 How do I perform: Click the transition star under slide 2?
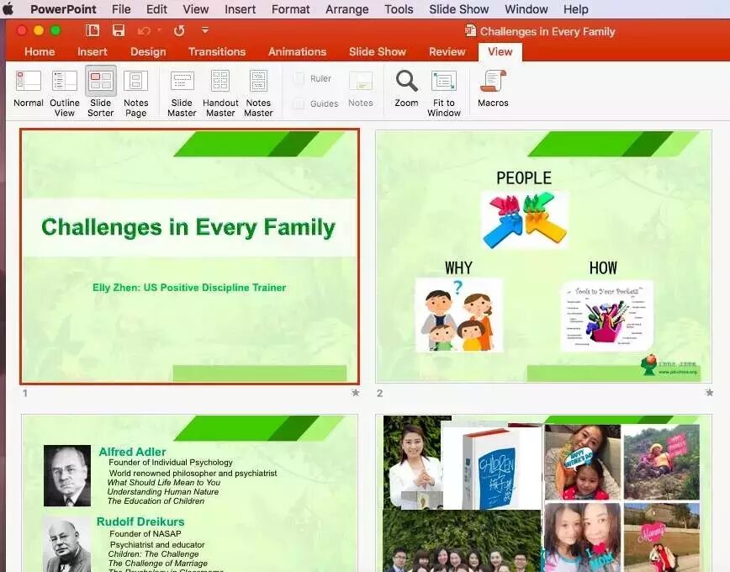pos(709,393)
